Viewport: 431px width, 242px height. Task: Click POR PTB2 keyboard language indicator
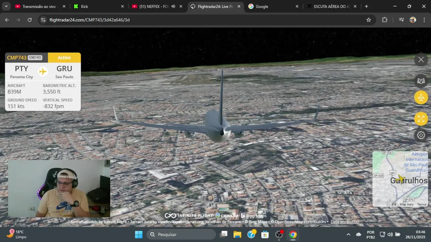[x=371, y=234]
